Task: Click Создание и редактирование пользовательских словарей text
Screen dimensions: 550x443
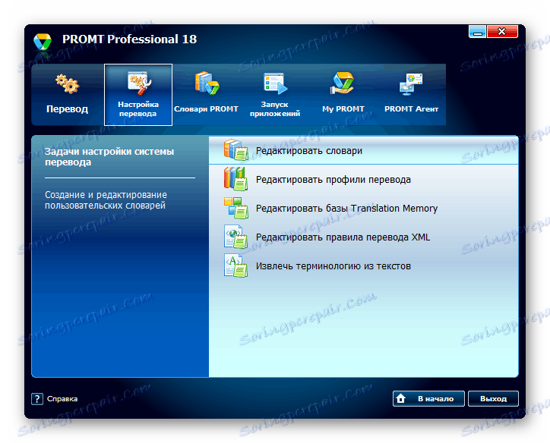Action: point(106,200)
